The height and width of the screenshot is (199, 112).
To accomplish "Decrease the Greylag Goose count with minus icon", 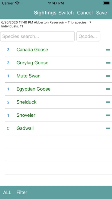I will tap(108, 63).
